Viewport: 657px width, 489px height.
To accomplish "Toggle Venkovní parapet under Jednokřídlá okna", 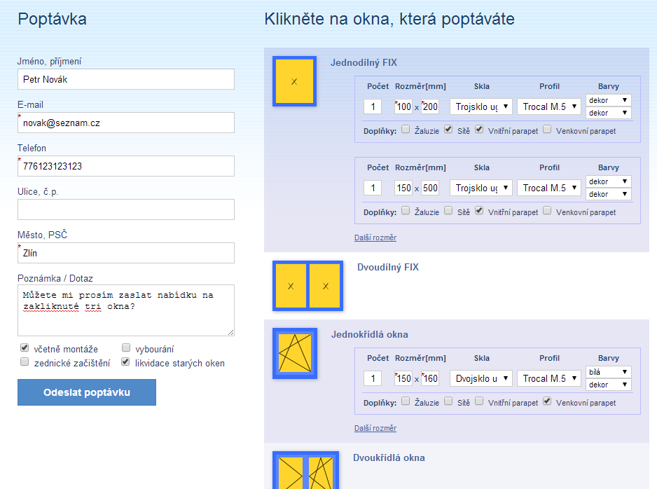I will pos(547,401).
